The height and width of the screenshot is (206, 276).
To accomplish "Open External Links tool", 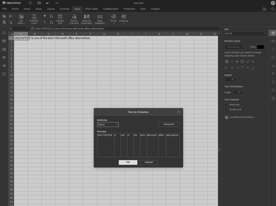I will click(34, 19).
